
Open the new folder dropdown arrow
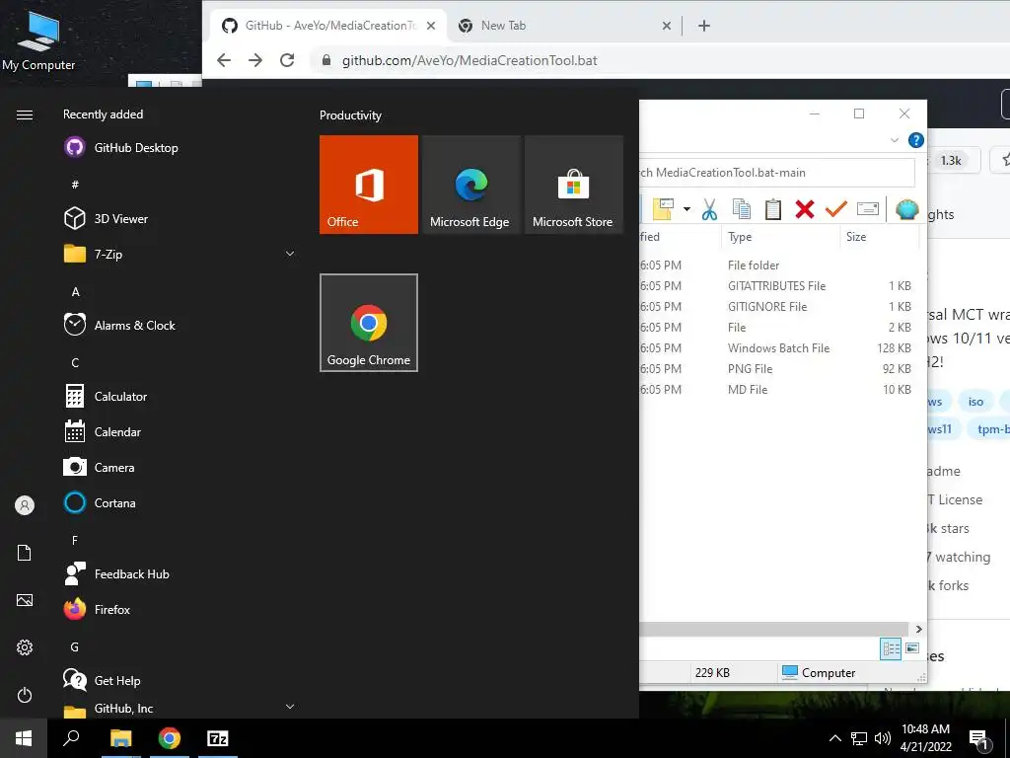pyautogui.click(x=686, y=209)
